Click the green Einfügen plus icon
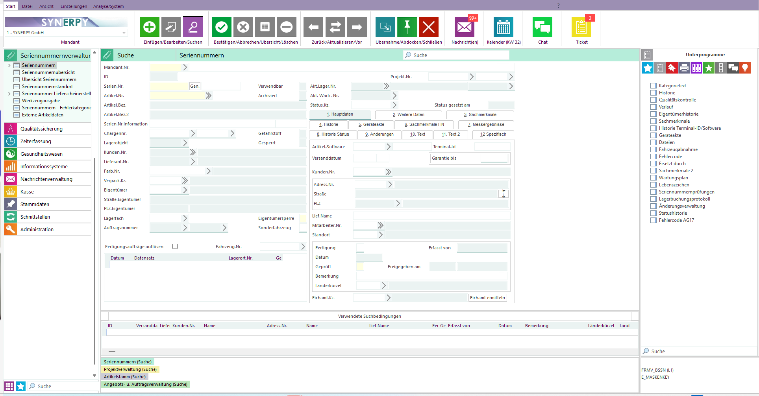Image resolution: width=759 pixels, height=396 pixels. (150, 27)
